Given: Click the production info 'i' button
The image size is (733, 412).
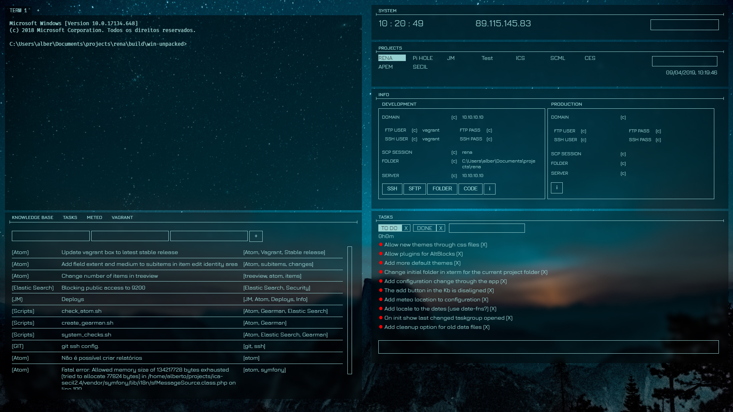Looking at the screenshot, I should coord(557,188).
